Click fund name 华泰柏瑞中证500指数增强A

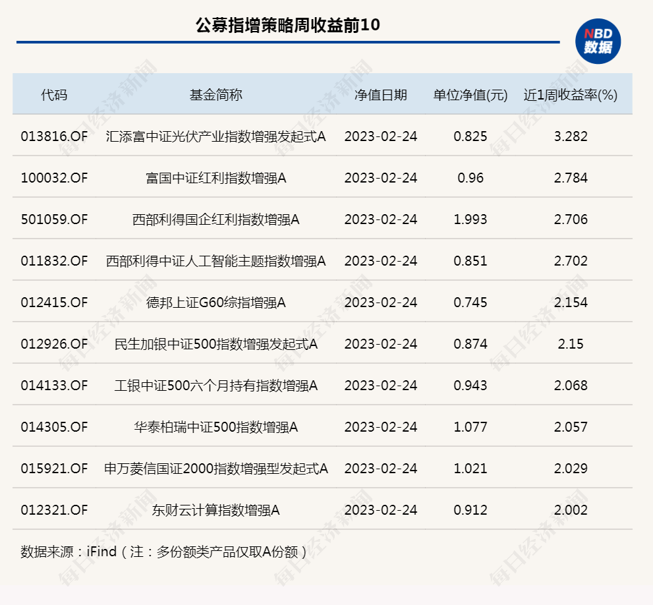[x=215, y=426]
